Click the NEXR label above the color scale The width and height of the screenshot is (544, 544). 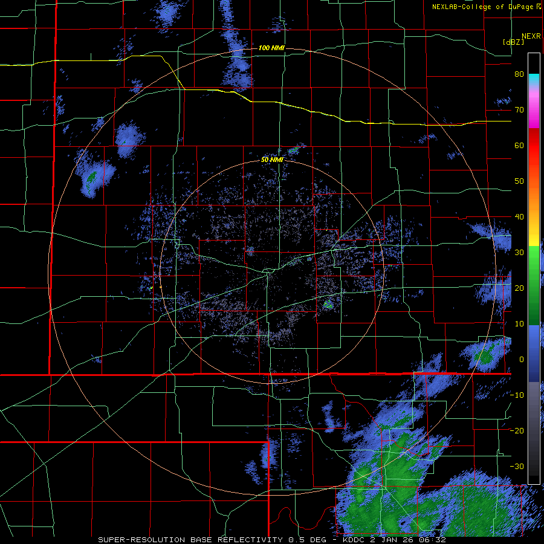[x=531, y=36]
